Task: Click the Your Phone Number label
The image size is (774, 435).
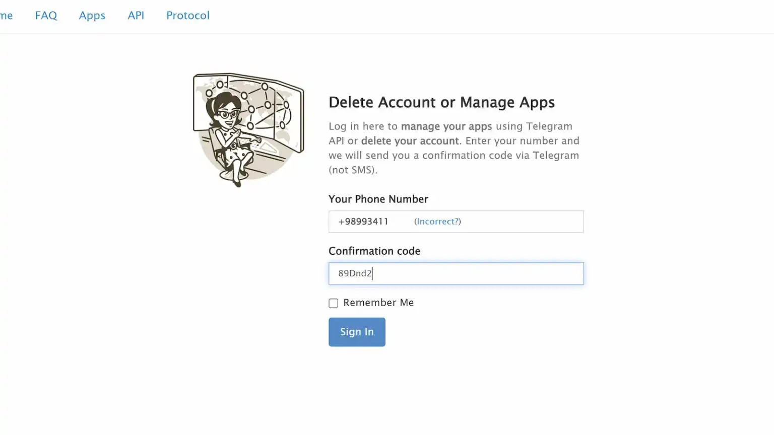Action: coord(378,199)
